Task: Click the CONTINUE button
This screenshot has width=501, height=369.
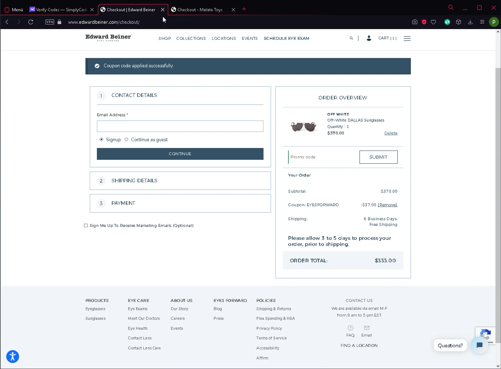Action: coord(180,154)
